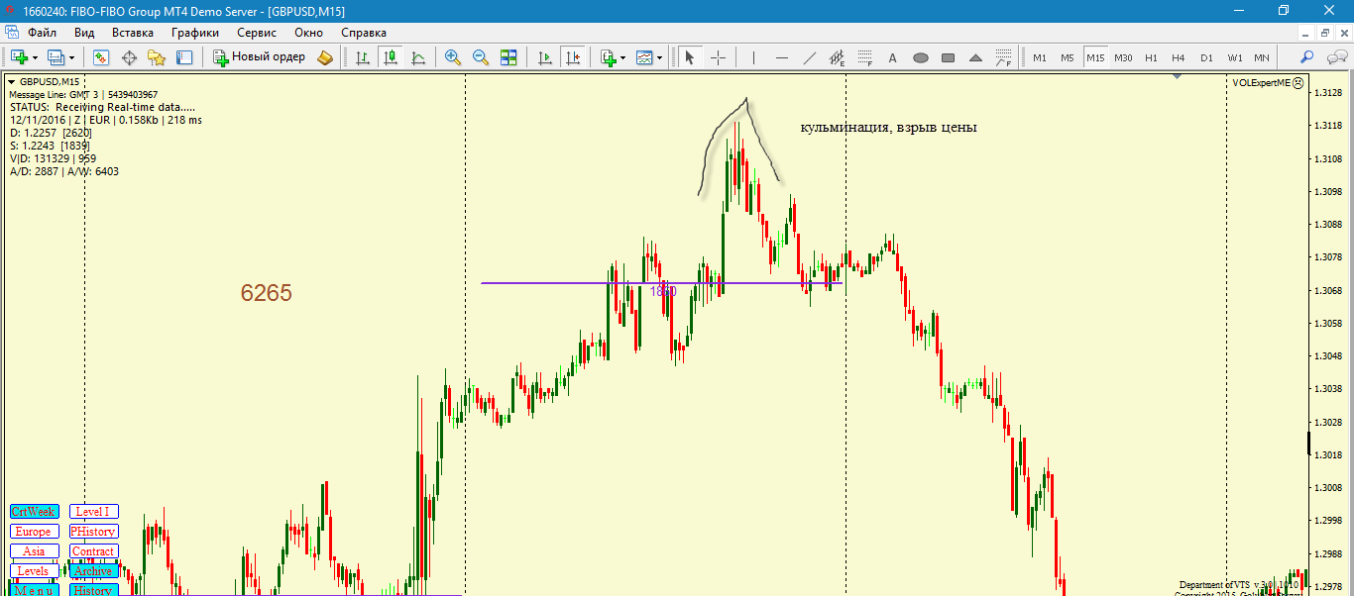Select the rectangle drawing tool

948,57
